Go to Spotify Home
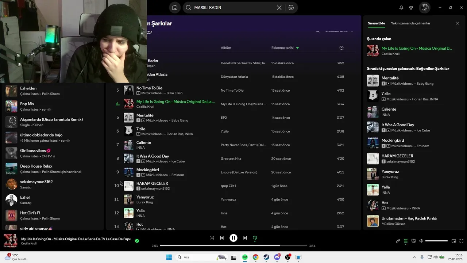Image resolution: width=467 pixels, height=263 pixels. (x=175, y=8)
